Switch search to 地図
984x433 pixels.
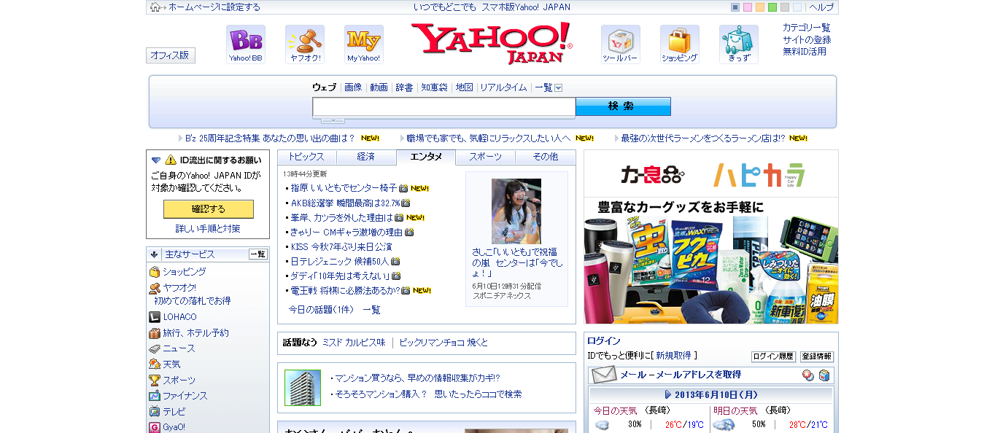(465, 87)
